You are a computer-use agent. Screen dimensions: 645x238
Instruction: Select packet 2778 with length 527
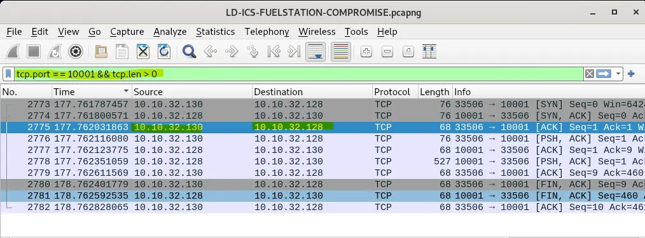point(322,162)
